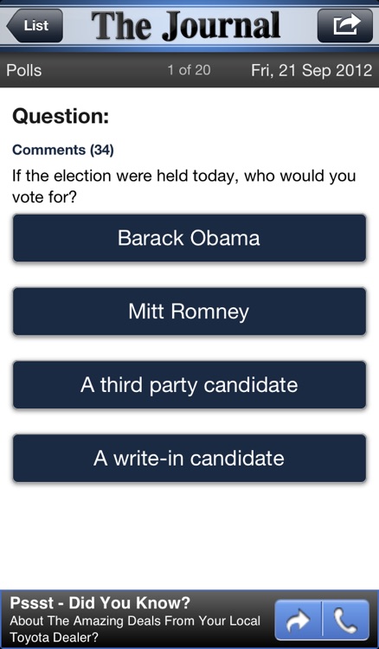Choose A write-in candidate option

coord(189,458)
